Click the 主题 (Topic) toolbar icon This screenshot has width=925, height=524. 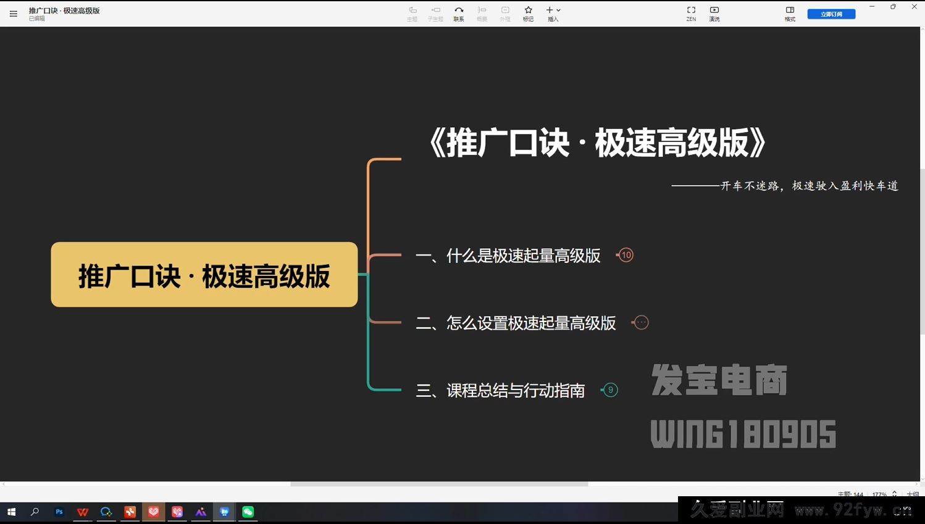pyautogui.click(x=412, y=13)
